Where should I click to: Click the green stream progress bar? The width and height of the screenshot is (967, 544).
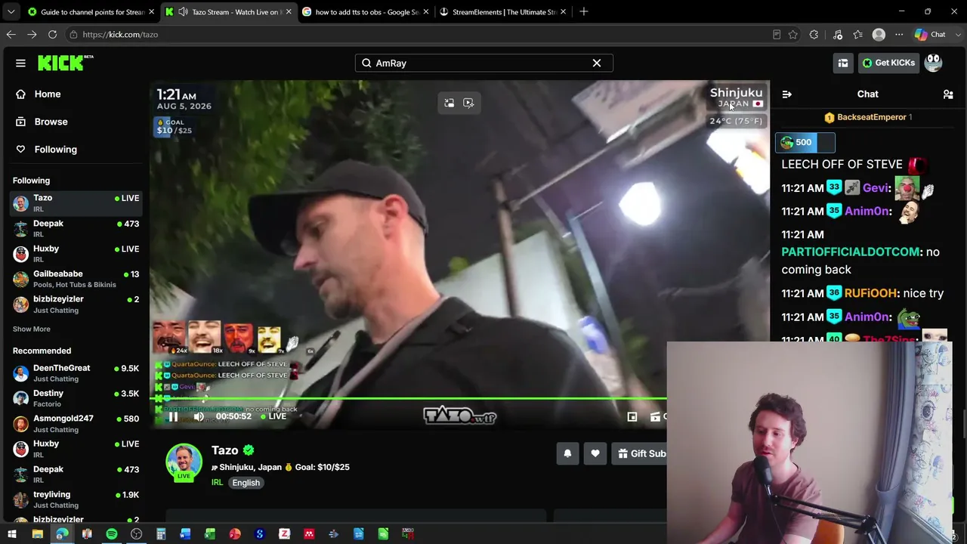pyautogui.click(x=408, y=398)
